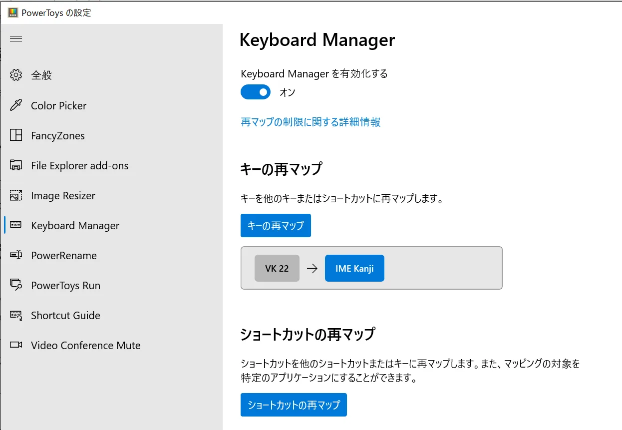Click the Keyboard Manager を有効化する label
Viewport: 622px width, 430px height.
tap(314, 74)
